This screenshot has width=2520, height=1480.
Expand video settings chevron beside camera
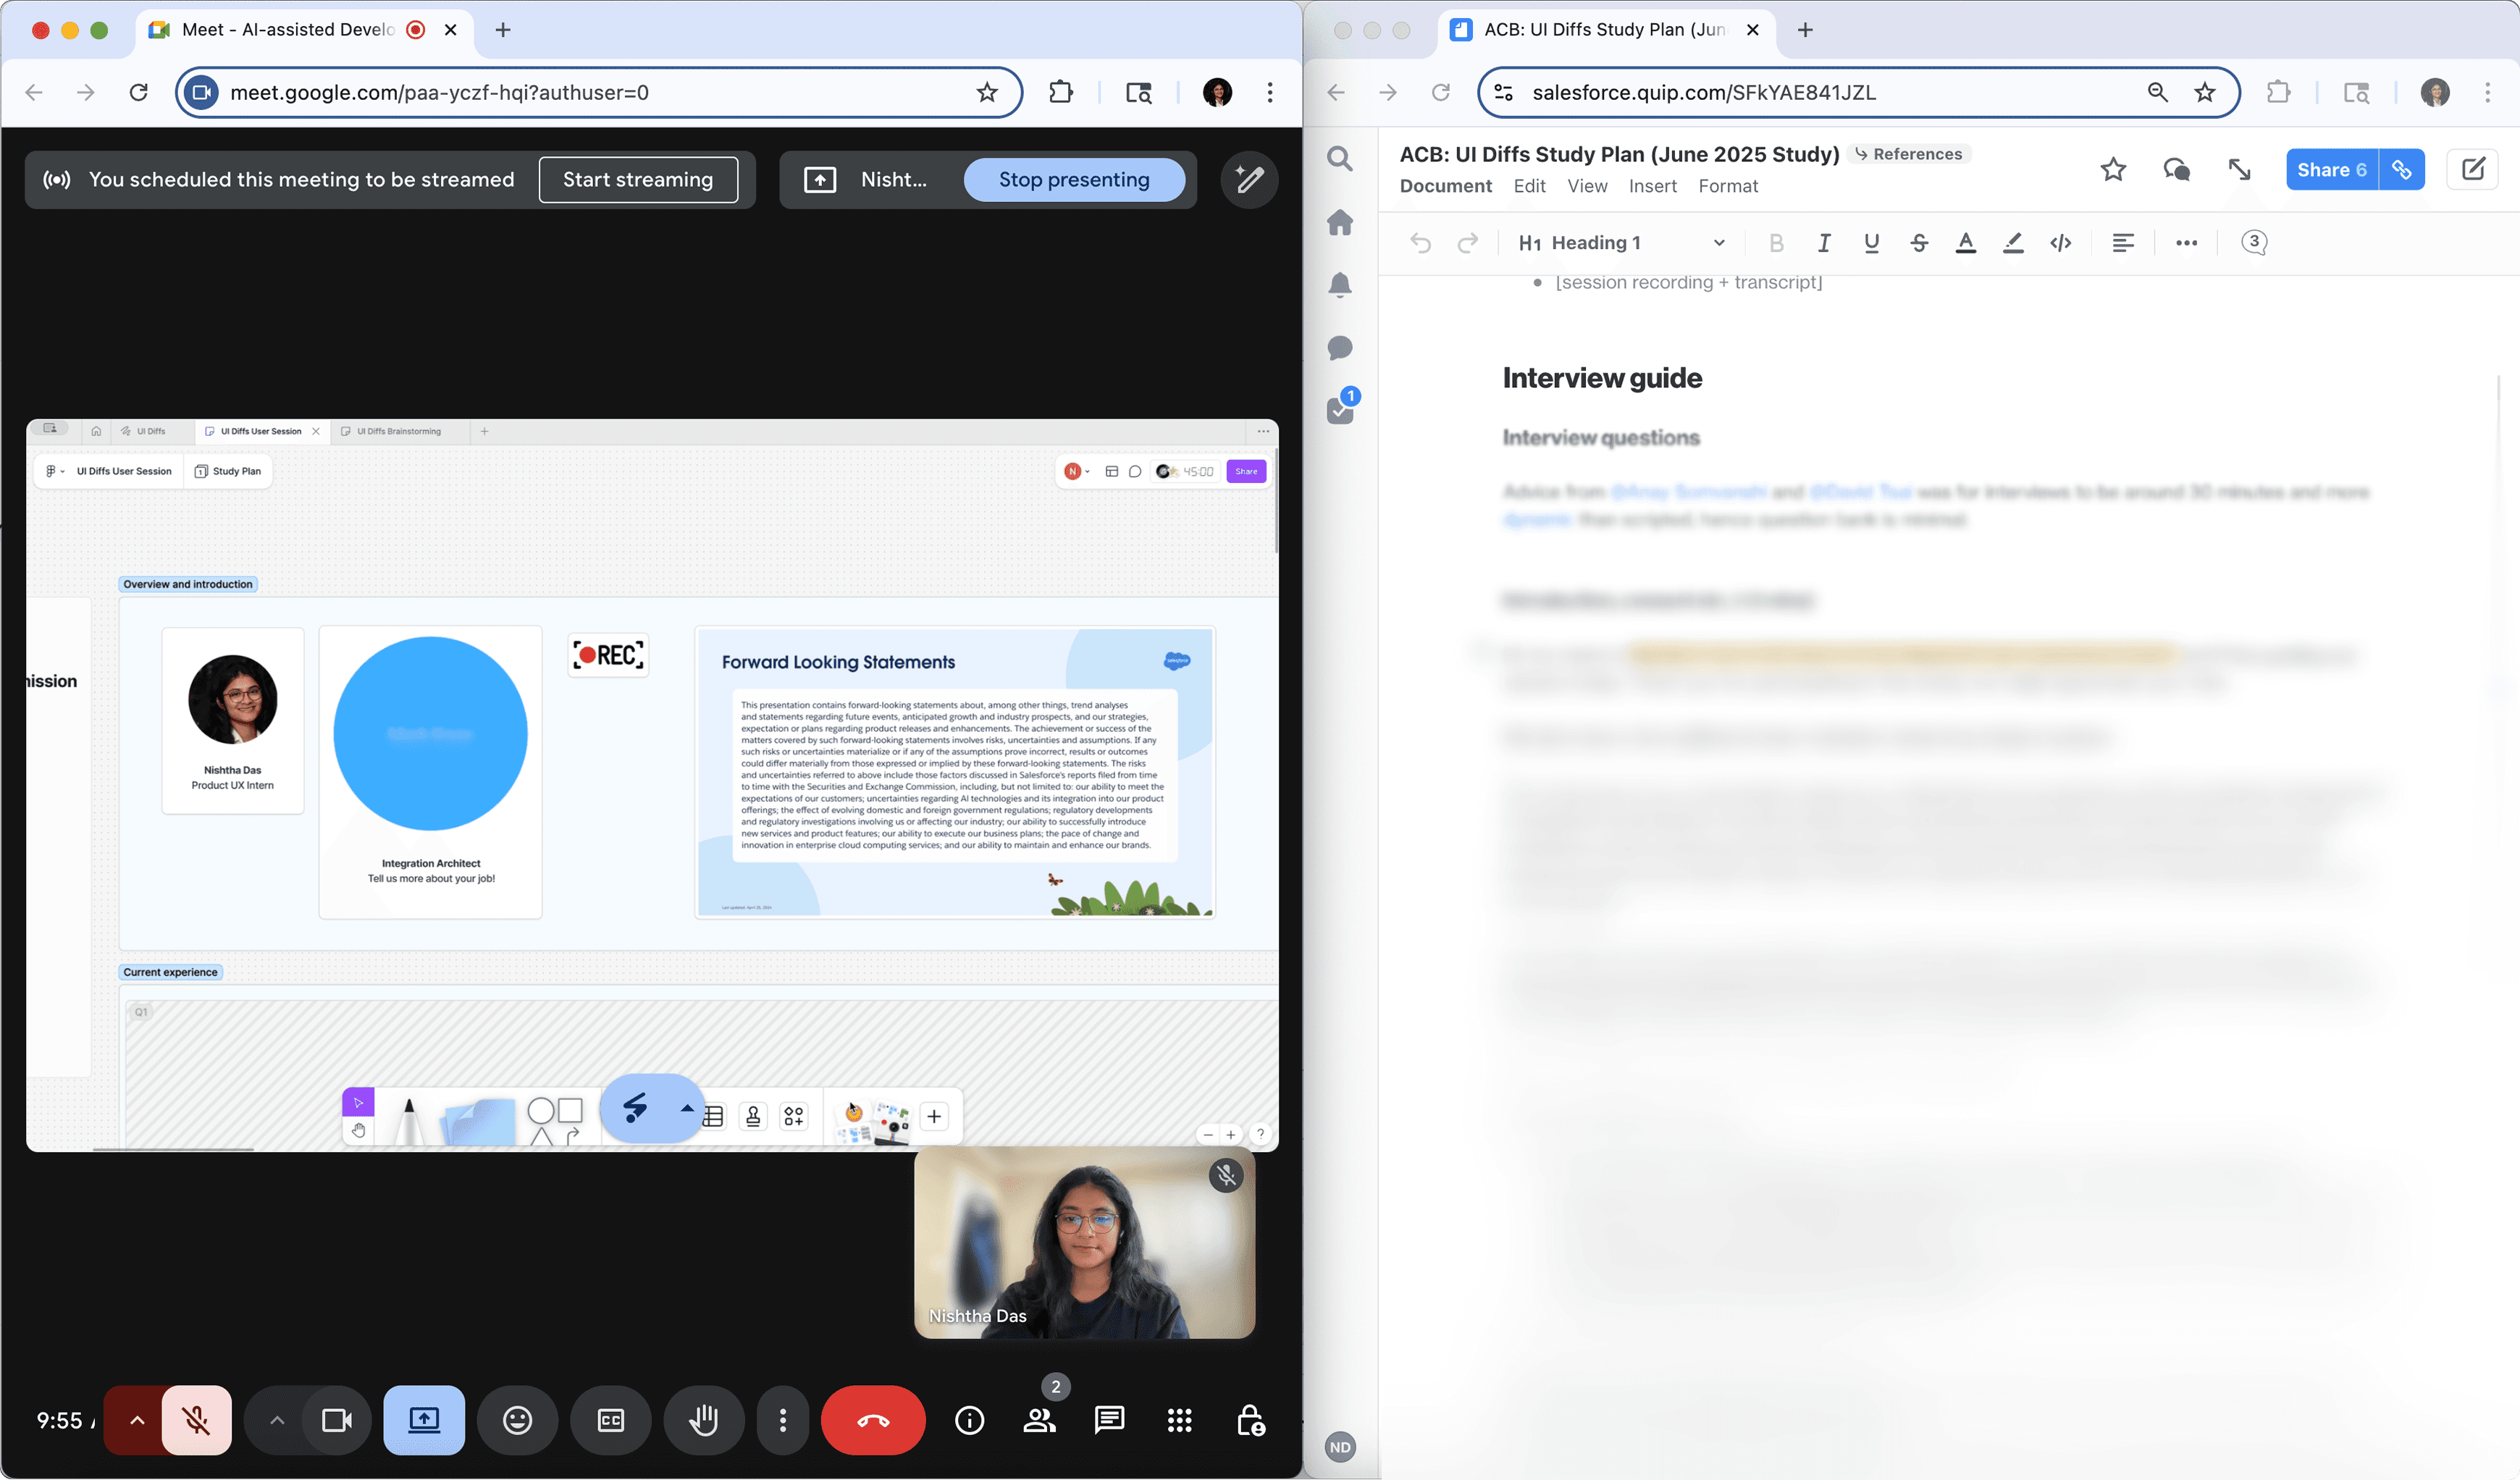point(277,1420)
